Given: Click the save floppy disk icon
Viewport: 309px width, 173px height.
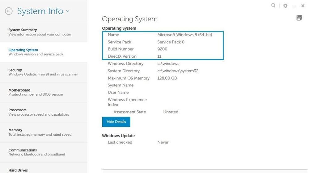Looking at the screenshot, I should (x=299, y=18).
